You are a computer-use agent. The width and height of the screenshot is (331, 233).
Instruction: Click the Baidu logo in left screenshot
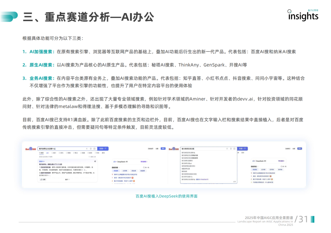[x=31, y=149]
